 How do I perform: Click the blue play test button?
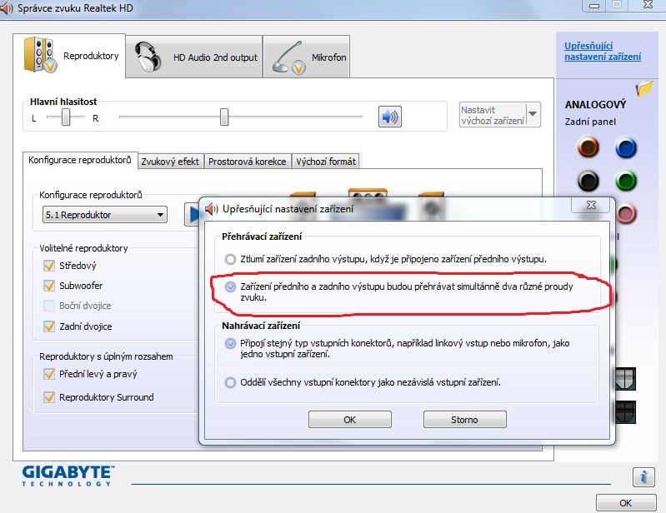(x=192, y=214)
